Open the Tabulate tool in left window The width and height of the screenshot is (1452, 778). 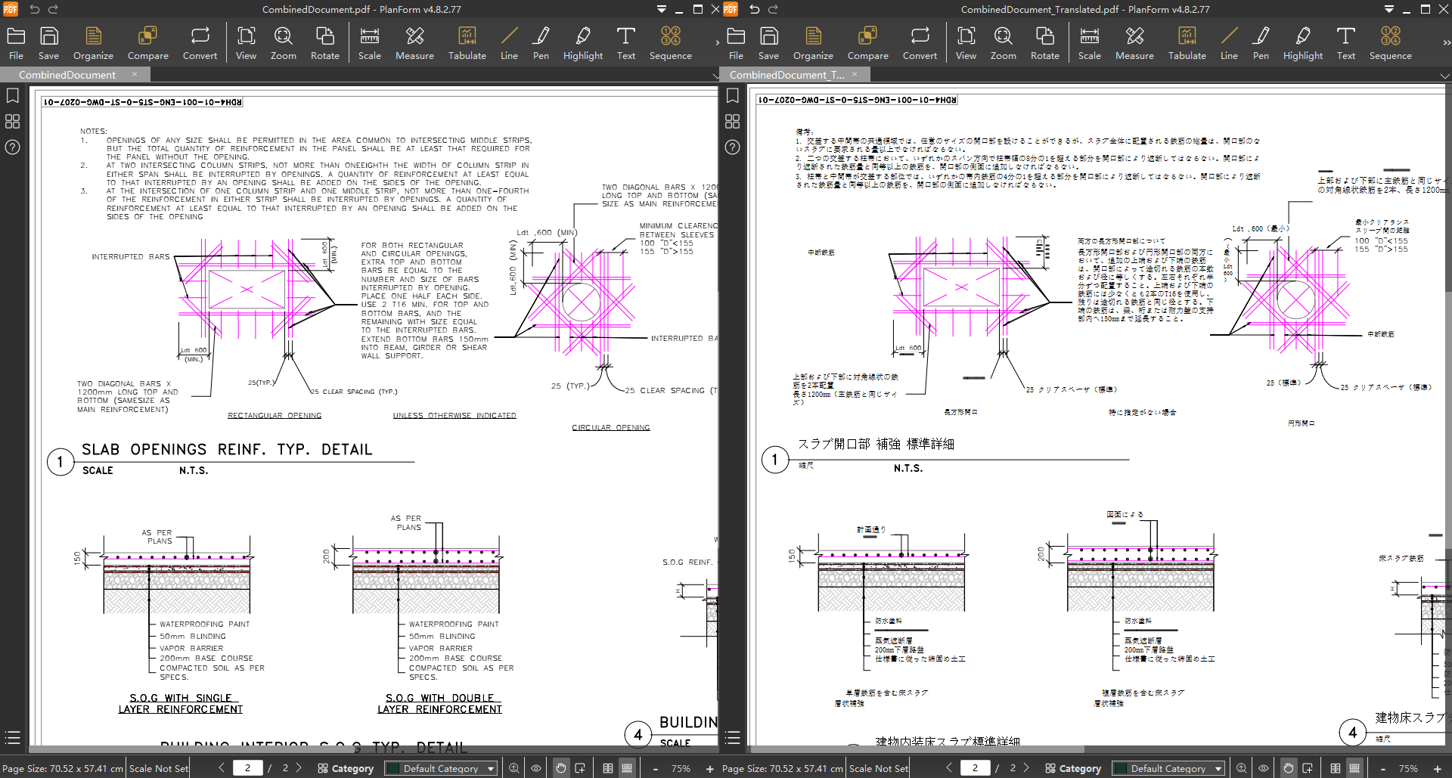point(467,43)
